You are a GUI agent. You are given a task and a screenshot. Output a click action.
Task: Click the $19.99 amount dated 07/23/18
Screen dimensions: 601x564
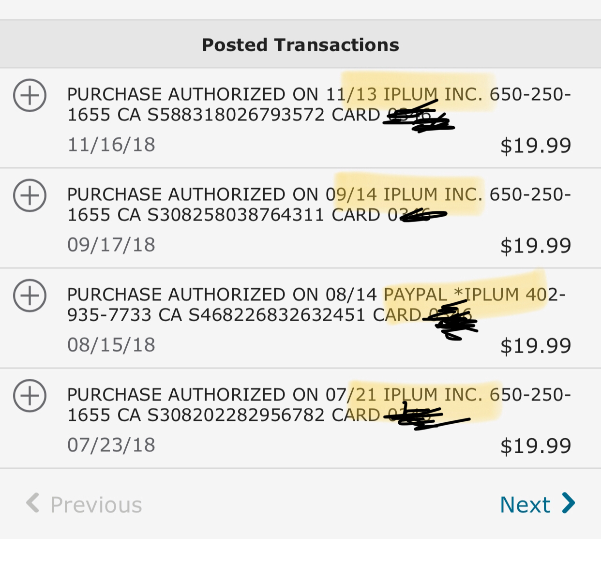(x=536, y=446)
